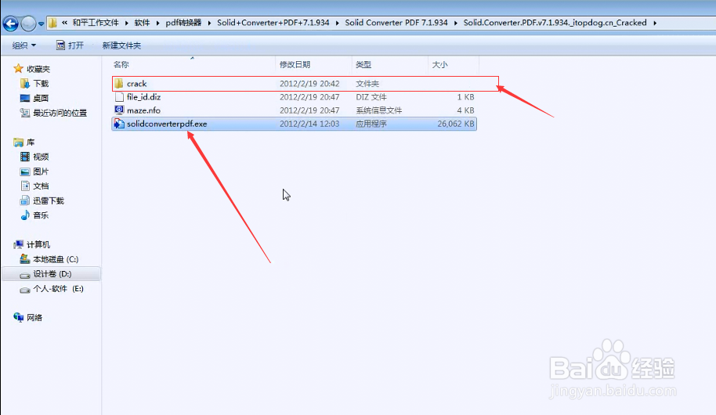Viewport: 716px width, 415px height.
Task: Sort by 大小 column header
Action: (439, 65)
